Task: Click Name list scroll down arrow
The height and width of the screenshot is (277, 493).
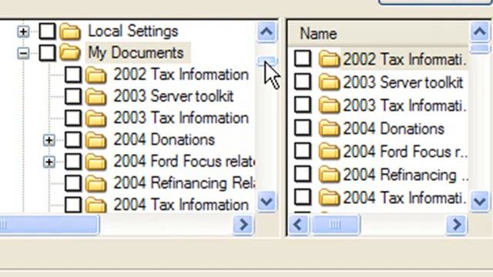Action: click(x=480, y=201)
